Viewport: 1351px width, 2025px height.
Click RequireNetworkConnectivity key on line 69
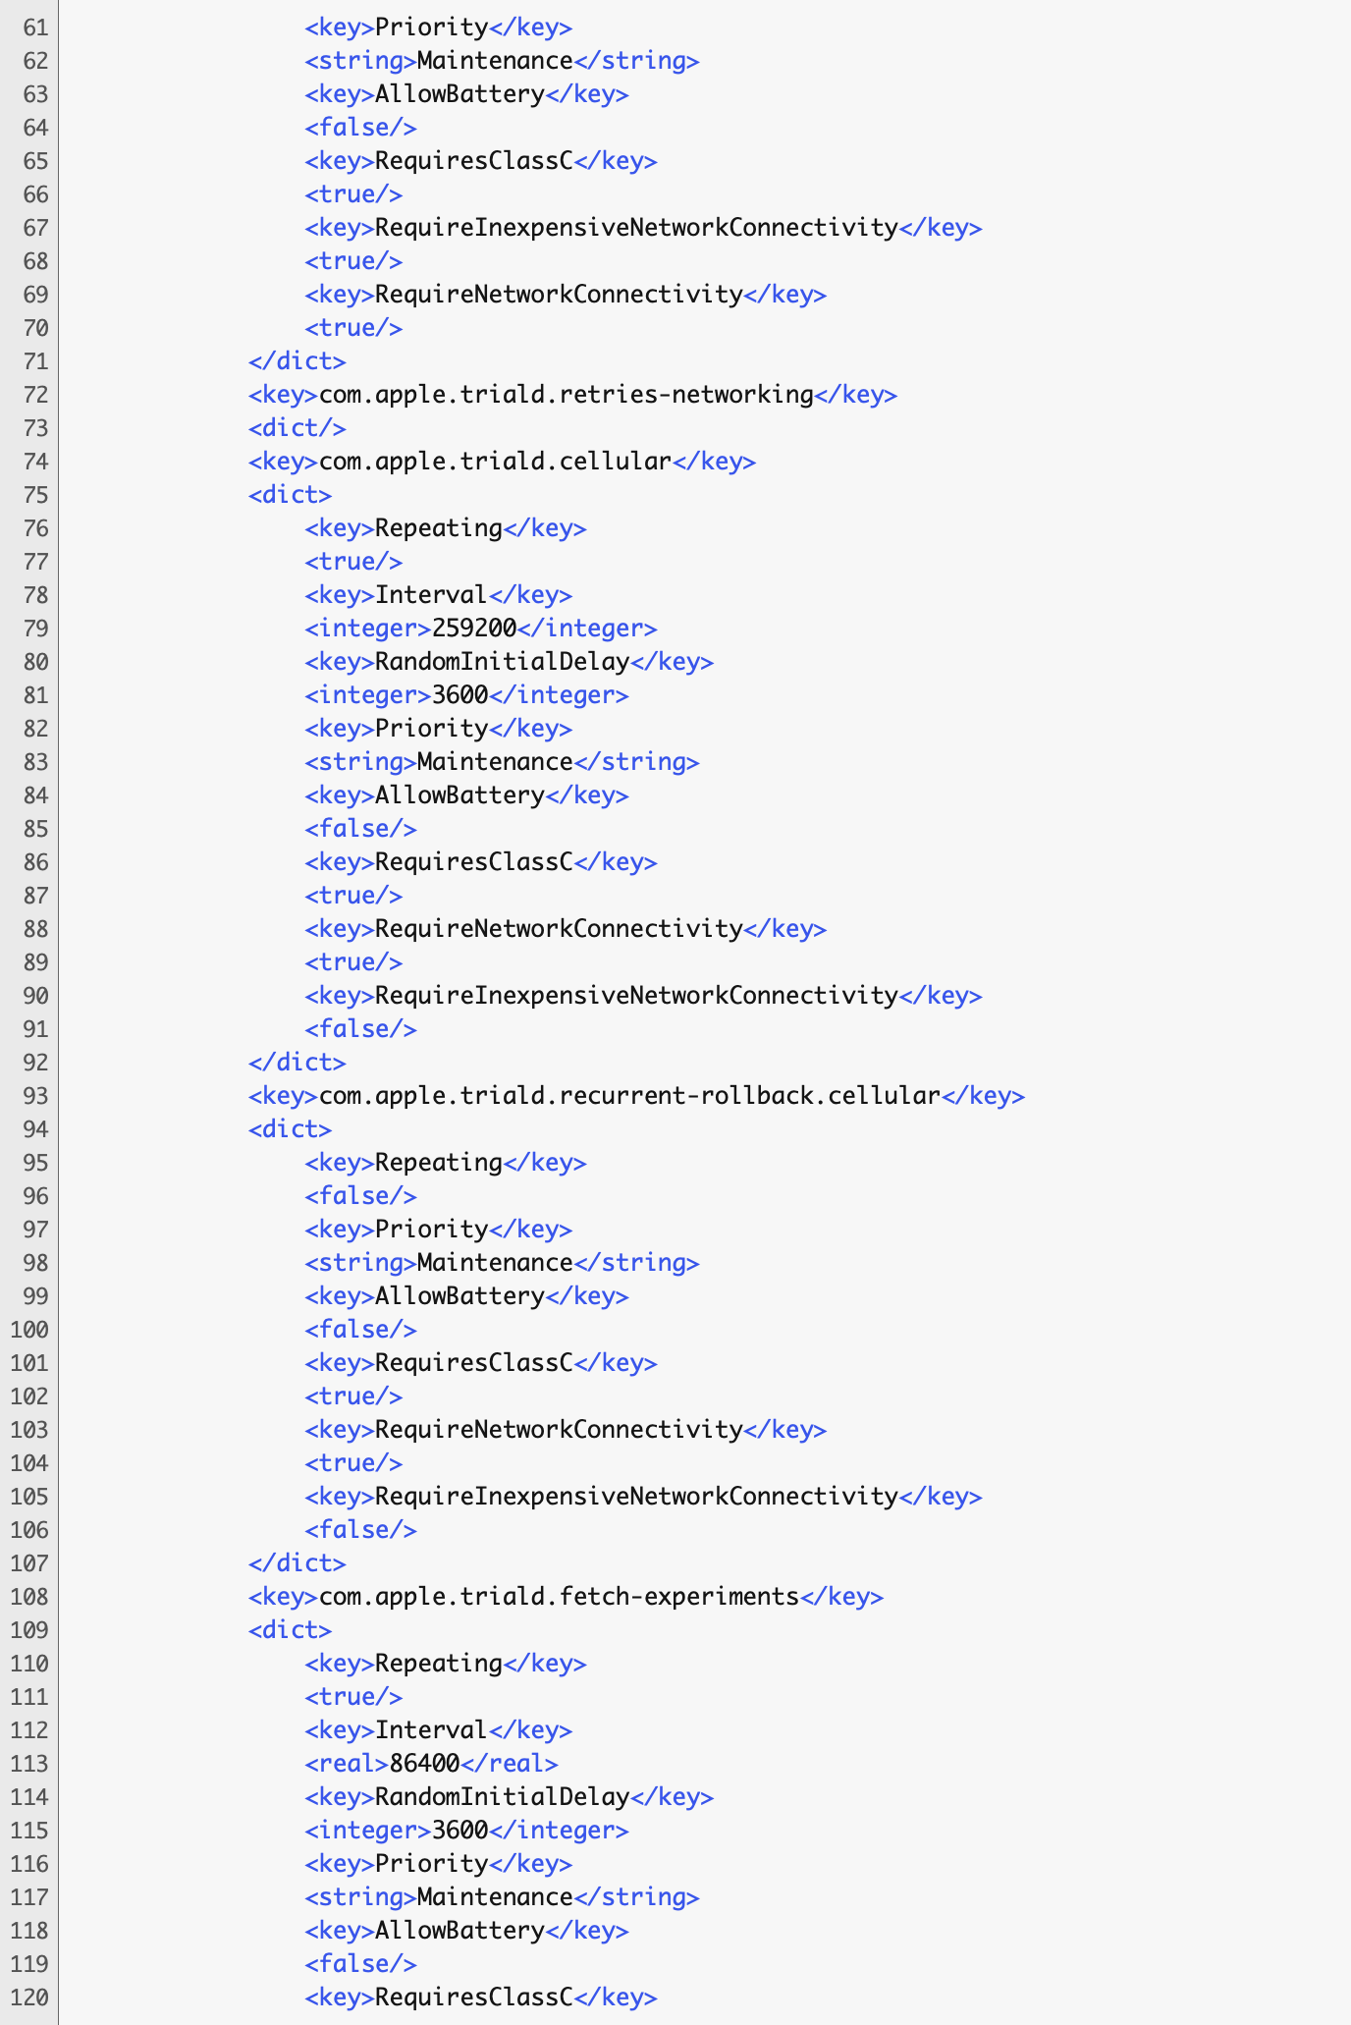tap(560, 295)
